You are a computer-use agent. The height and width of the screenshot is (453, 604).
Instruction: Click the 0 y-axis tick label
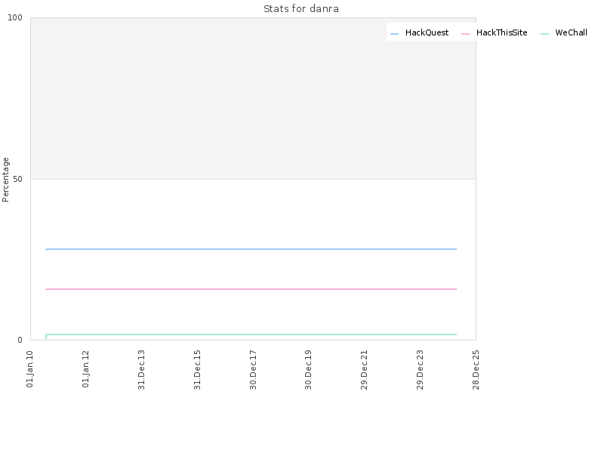(20, 341)
